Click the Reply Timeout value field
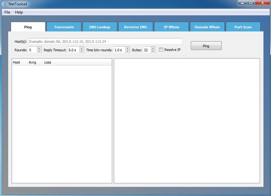This screenshot has height=196, width=271. [x=73, y=50]
